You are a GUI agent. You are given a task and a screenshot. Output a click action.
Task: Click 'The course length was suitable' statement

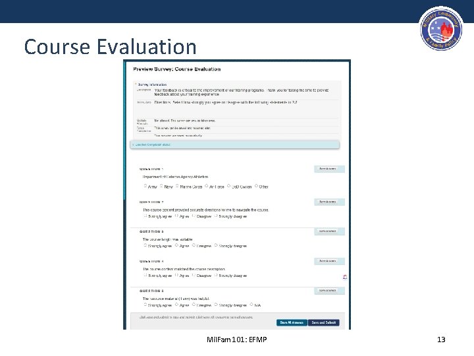pyautogui.click(x=168, y=239)
